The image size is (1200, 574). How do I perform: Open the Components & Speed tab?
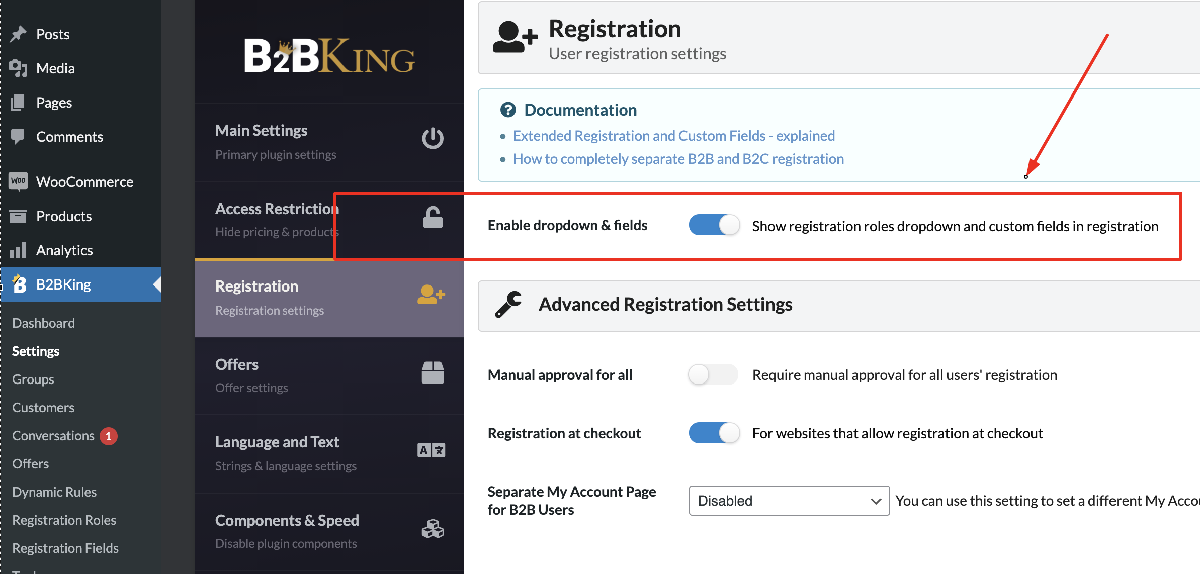(x=329, y=532)
